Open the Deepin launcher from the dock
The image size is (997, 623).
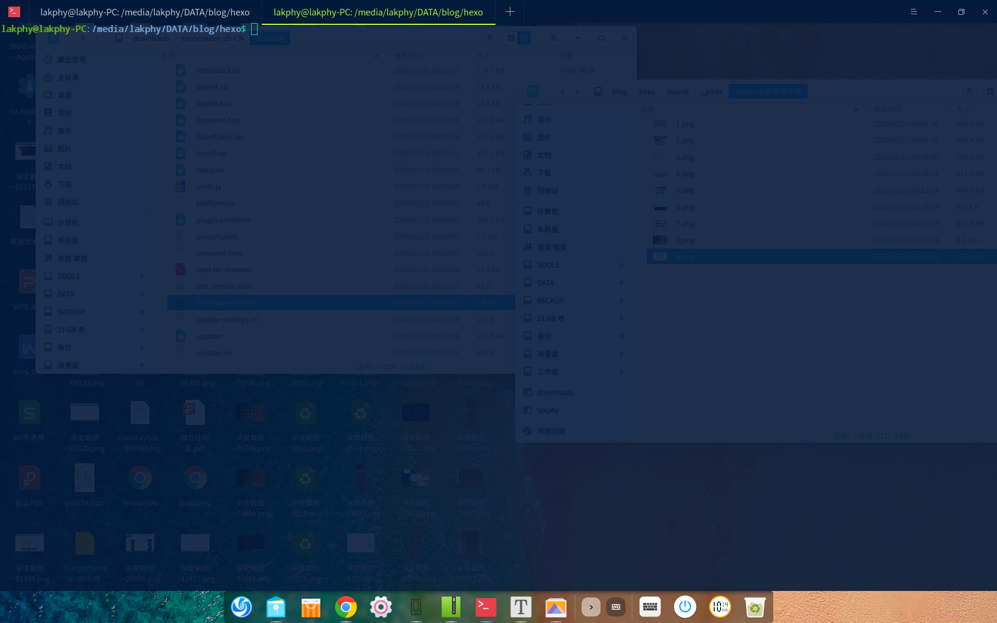[x=242, y=607]
